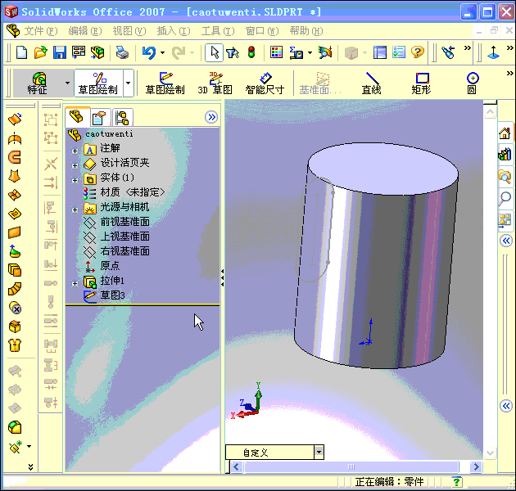Collapse task pane with upper double-chevron button

pyautogui.click(x=506, y=241)
